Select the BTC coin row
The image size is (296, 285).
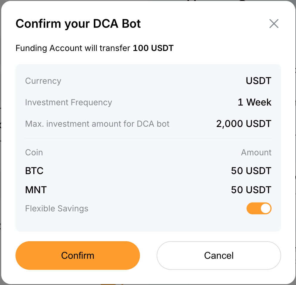34,171
